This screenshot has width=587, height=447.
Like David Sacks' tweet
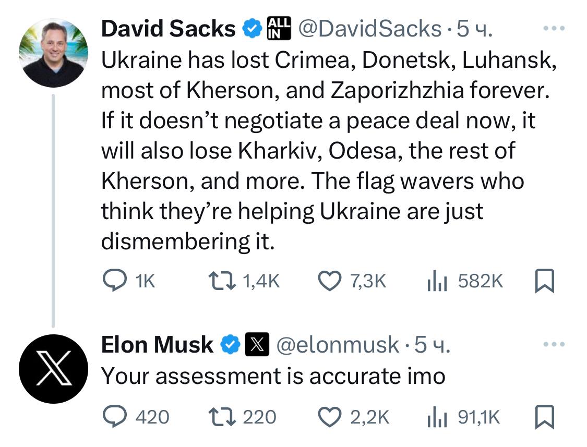tap(329, 282)
